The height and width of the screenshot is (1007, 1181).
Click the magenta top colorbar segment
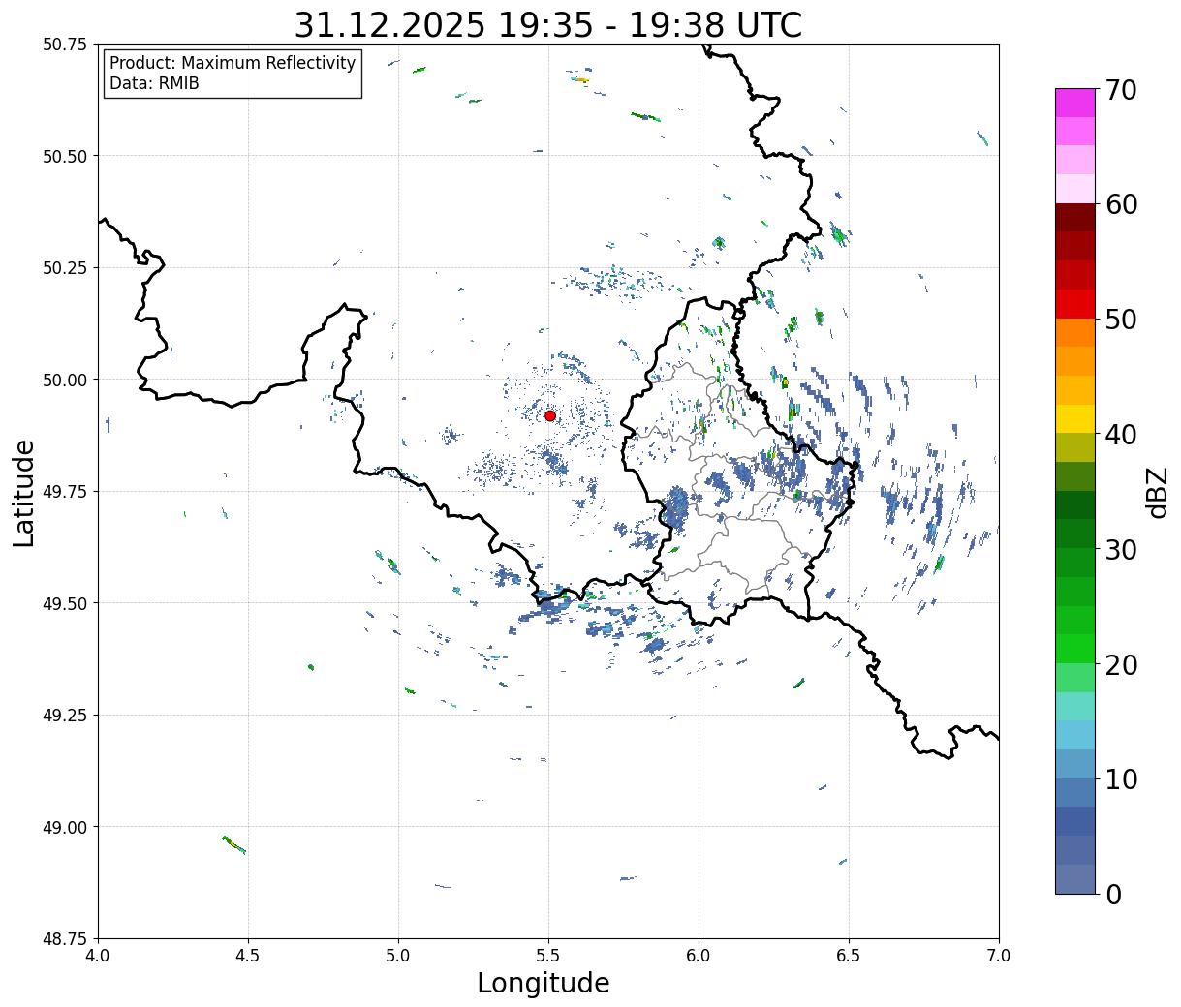click(1075, 103)
